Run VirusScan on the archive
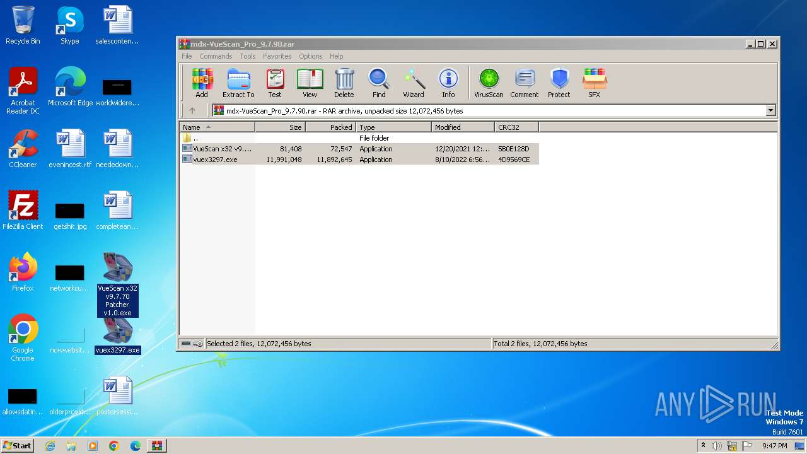 [489, 83]
